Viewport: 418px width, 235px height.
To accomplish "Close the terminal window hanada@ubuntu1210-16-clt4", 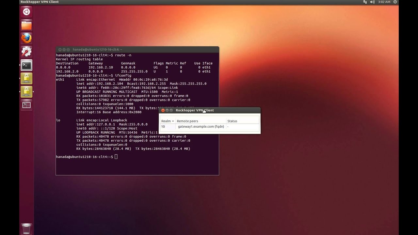I will (60, 50).
